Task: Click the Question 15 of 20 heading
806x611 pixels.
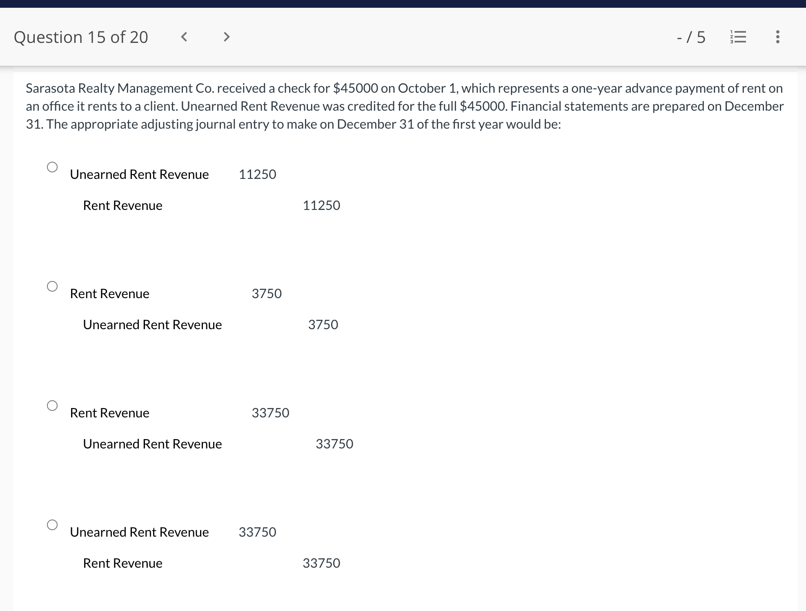Action: click(81, 37)
